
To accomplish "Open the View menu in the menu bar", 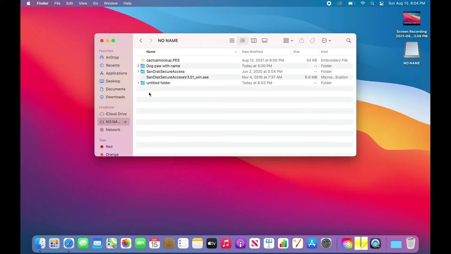I will click(x=83, y=3).
